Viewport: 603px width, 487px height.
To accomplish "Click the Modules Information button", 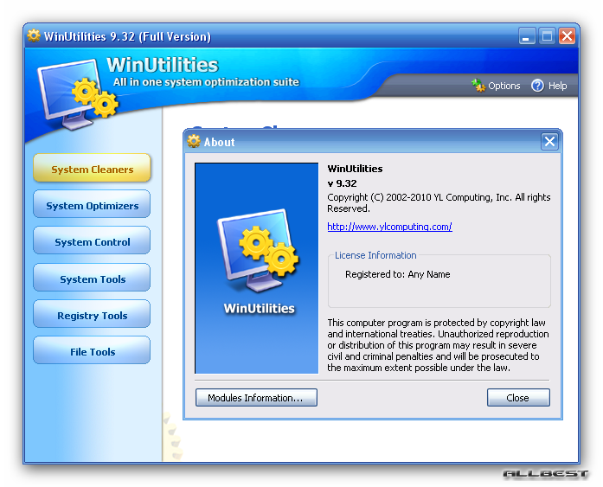I will click(256, 397).
